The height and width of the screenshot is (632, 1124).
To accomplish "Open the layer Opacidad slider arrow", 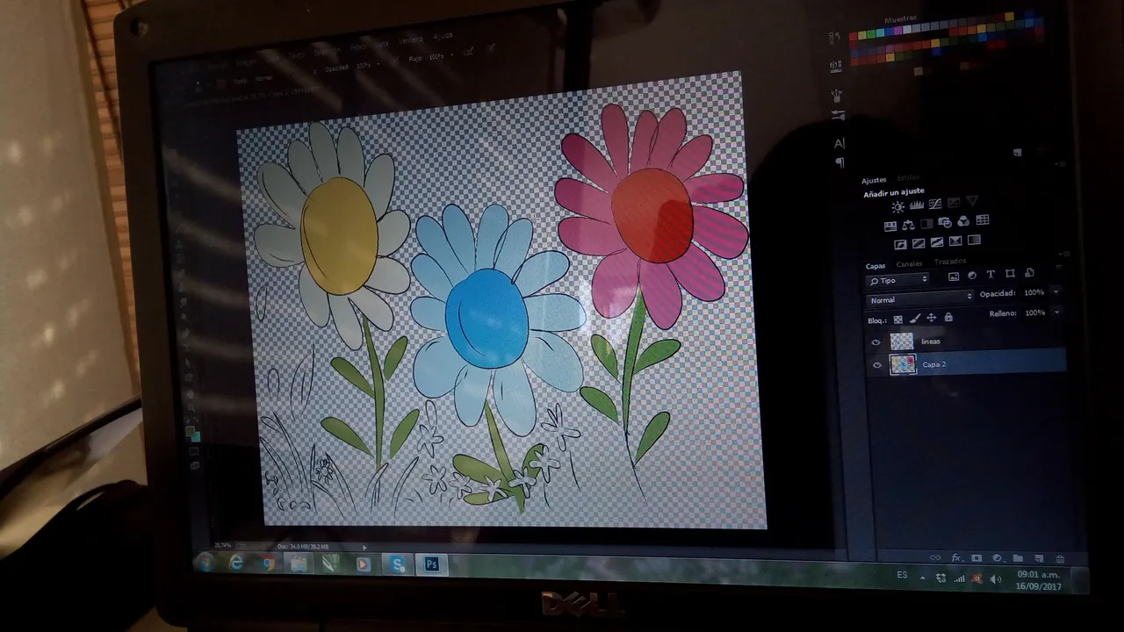I will [x=1056, y=291].
